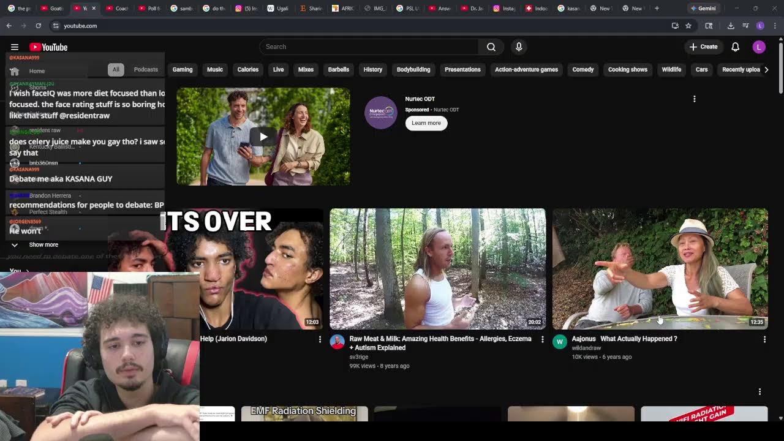The width and height of the screenshot is (784, 441).
Task: Open options for Aajonus video
Action: (764, 339)
